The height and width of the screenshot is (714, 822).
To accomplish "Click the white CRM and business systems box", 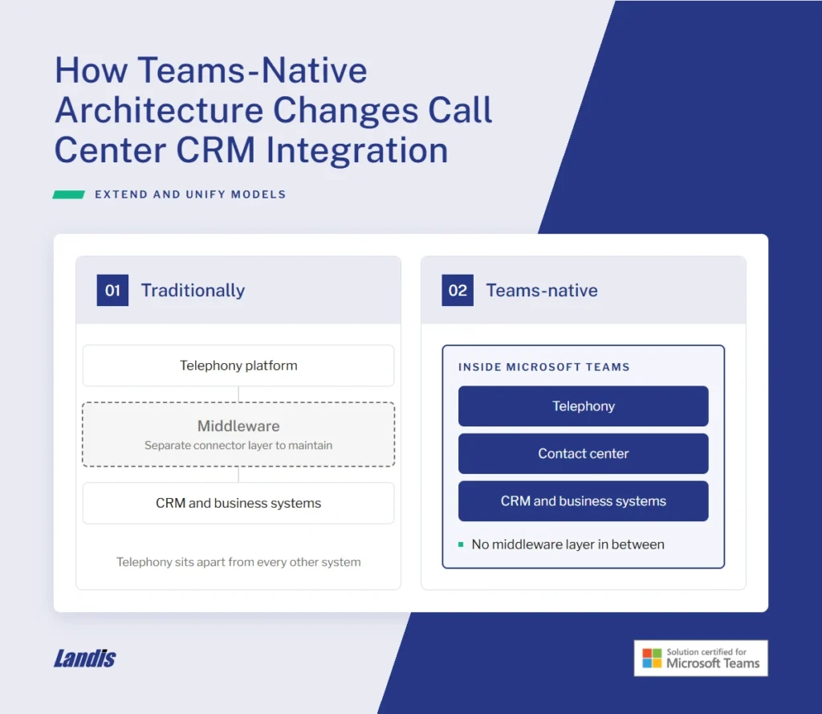I will (238, 503).
